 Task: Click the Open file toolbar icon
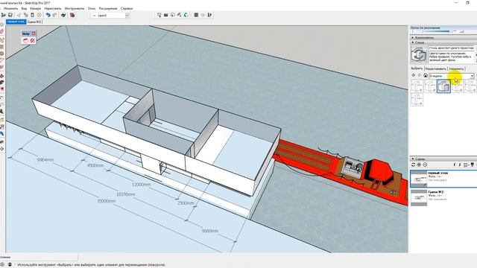coord(4,15)
